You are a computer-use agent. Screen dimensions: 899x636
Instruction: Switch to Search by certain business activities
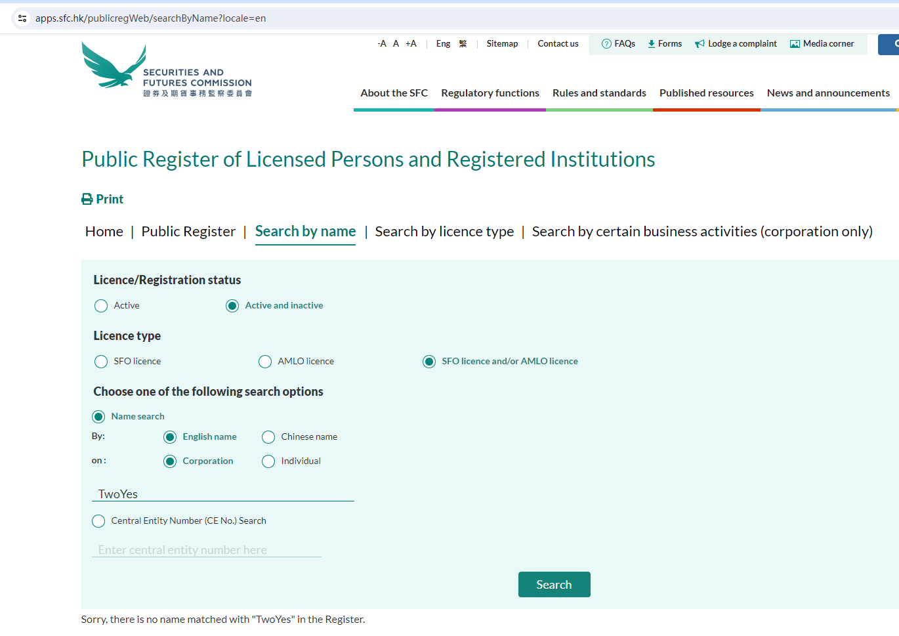coord(702,232)
